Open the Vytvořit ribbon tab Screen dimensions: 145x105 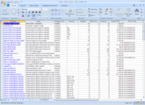(x=23, y=6)
